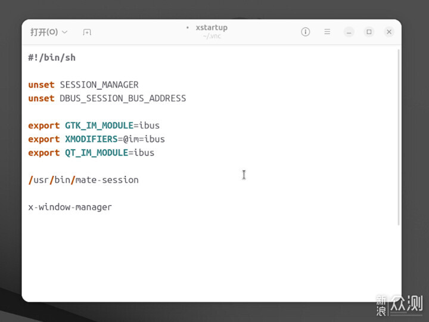Click first unset keyword before SESSION_MANAGER
Image resolution: width=429 pixels, height=322 pixels.
click(x=41, y=85)
